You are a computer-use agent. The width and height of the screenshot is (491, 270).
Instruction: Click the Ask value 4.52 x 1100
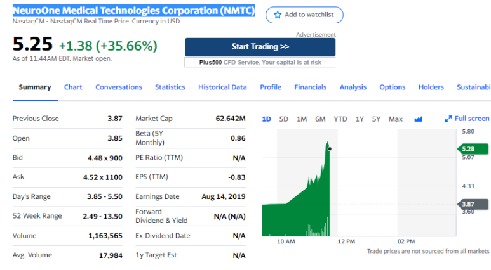(103, 177)
